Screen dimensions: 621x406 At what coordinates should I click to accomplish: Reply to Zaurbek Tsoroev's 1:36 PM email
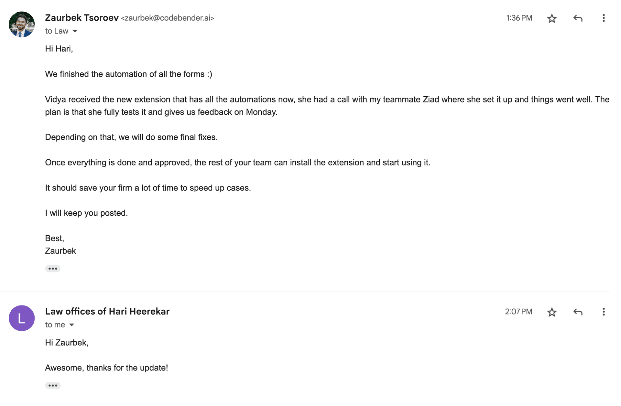coord(578,18)
